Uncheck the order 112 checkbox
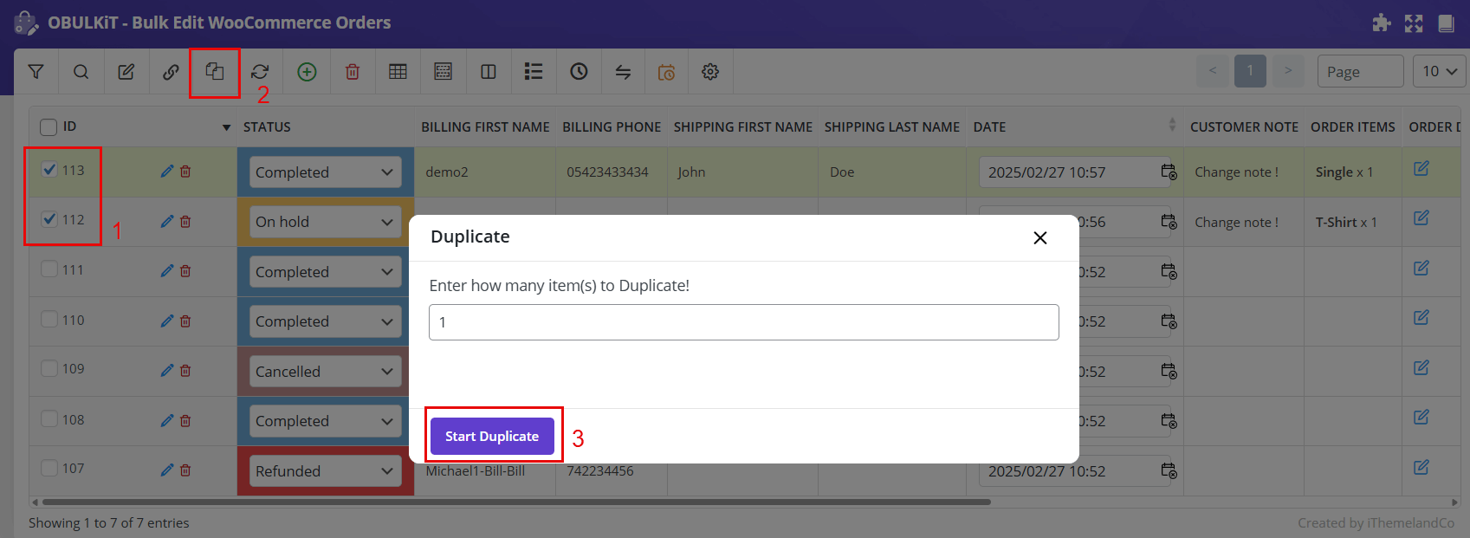 coord(49,219)
